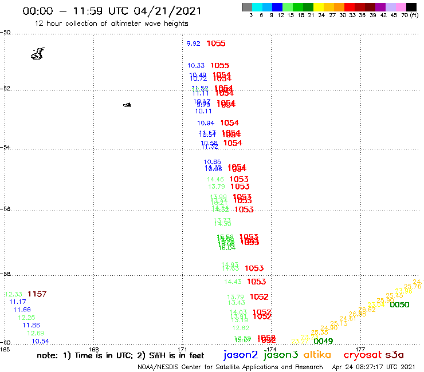
Task: Click the blue 11.17 wave height value
Action: coord(18,302)
